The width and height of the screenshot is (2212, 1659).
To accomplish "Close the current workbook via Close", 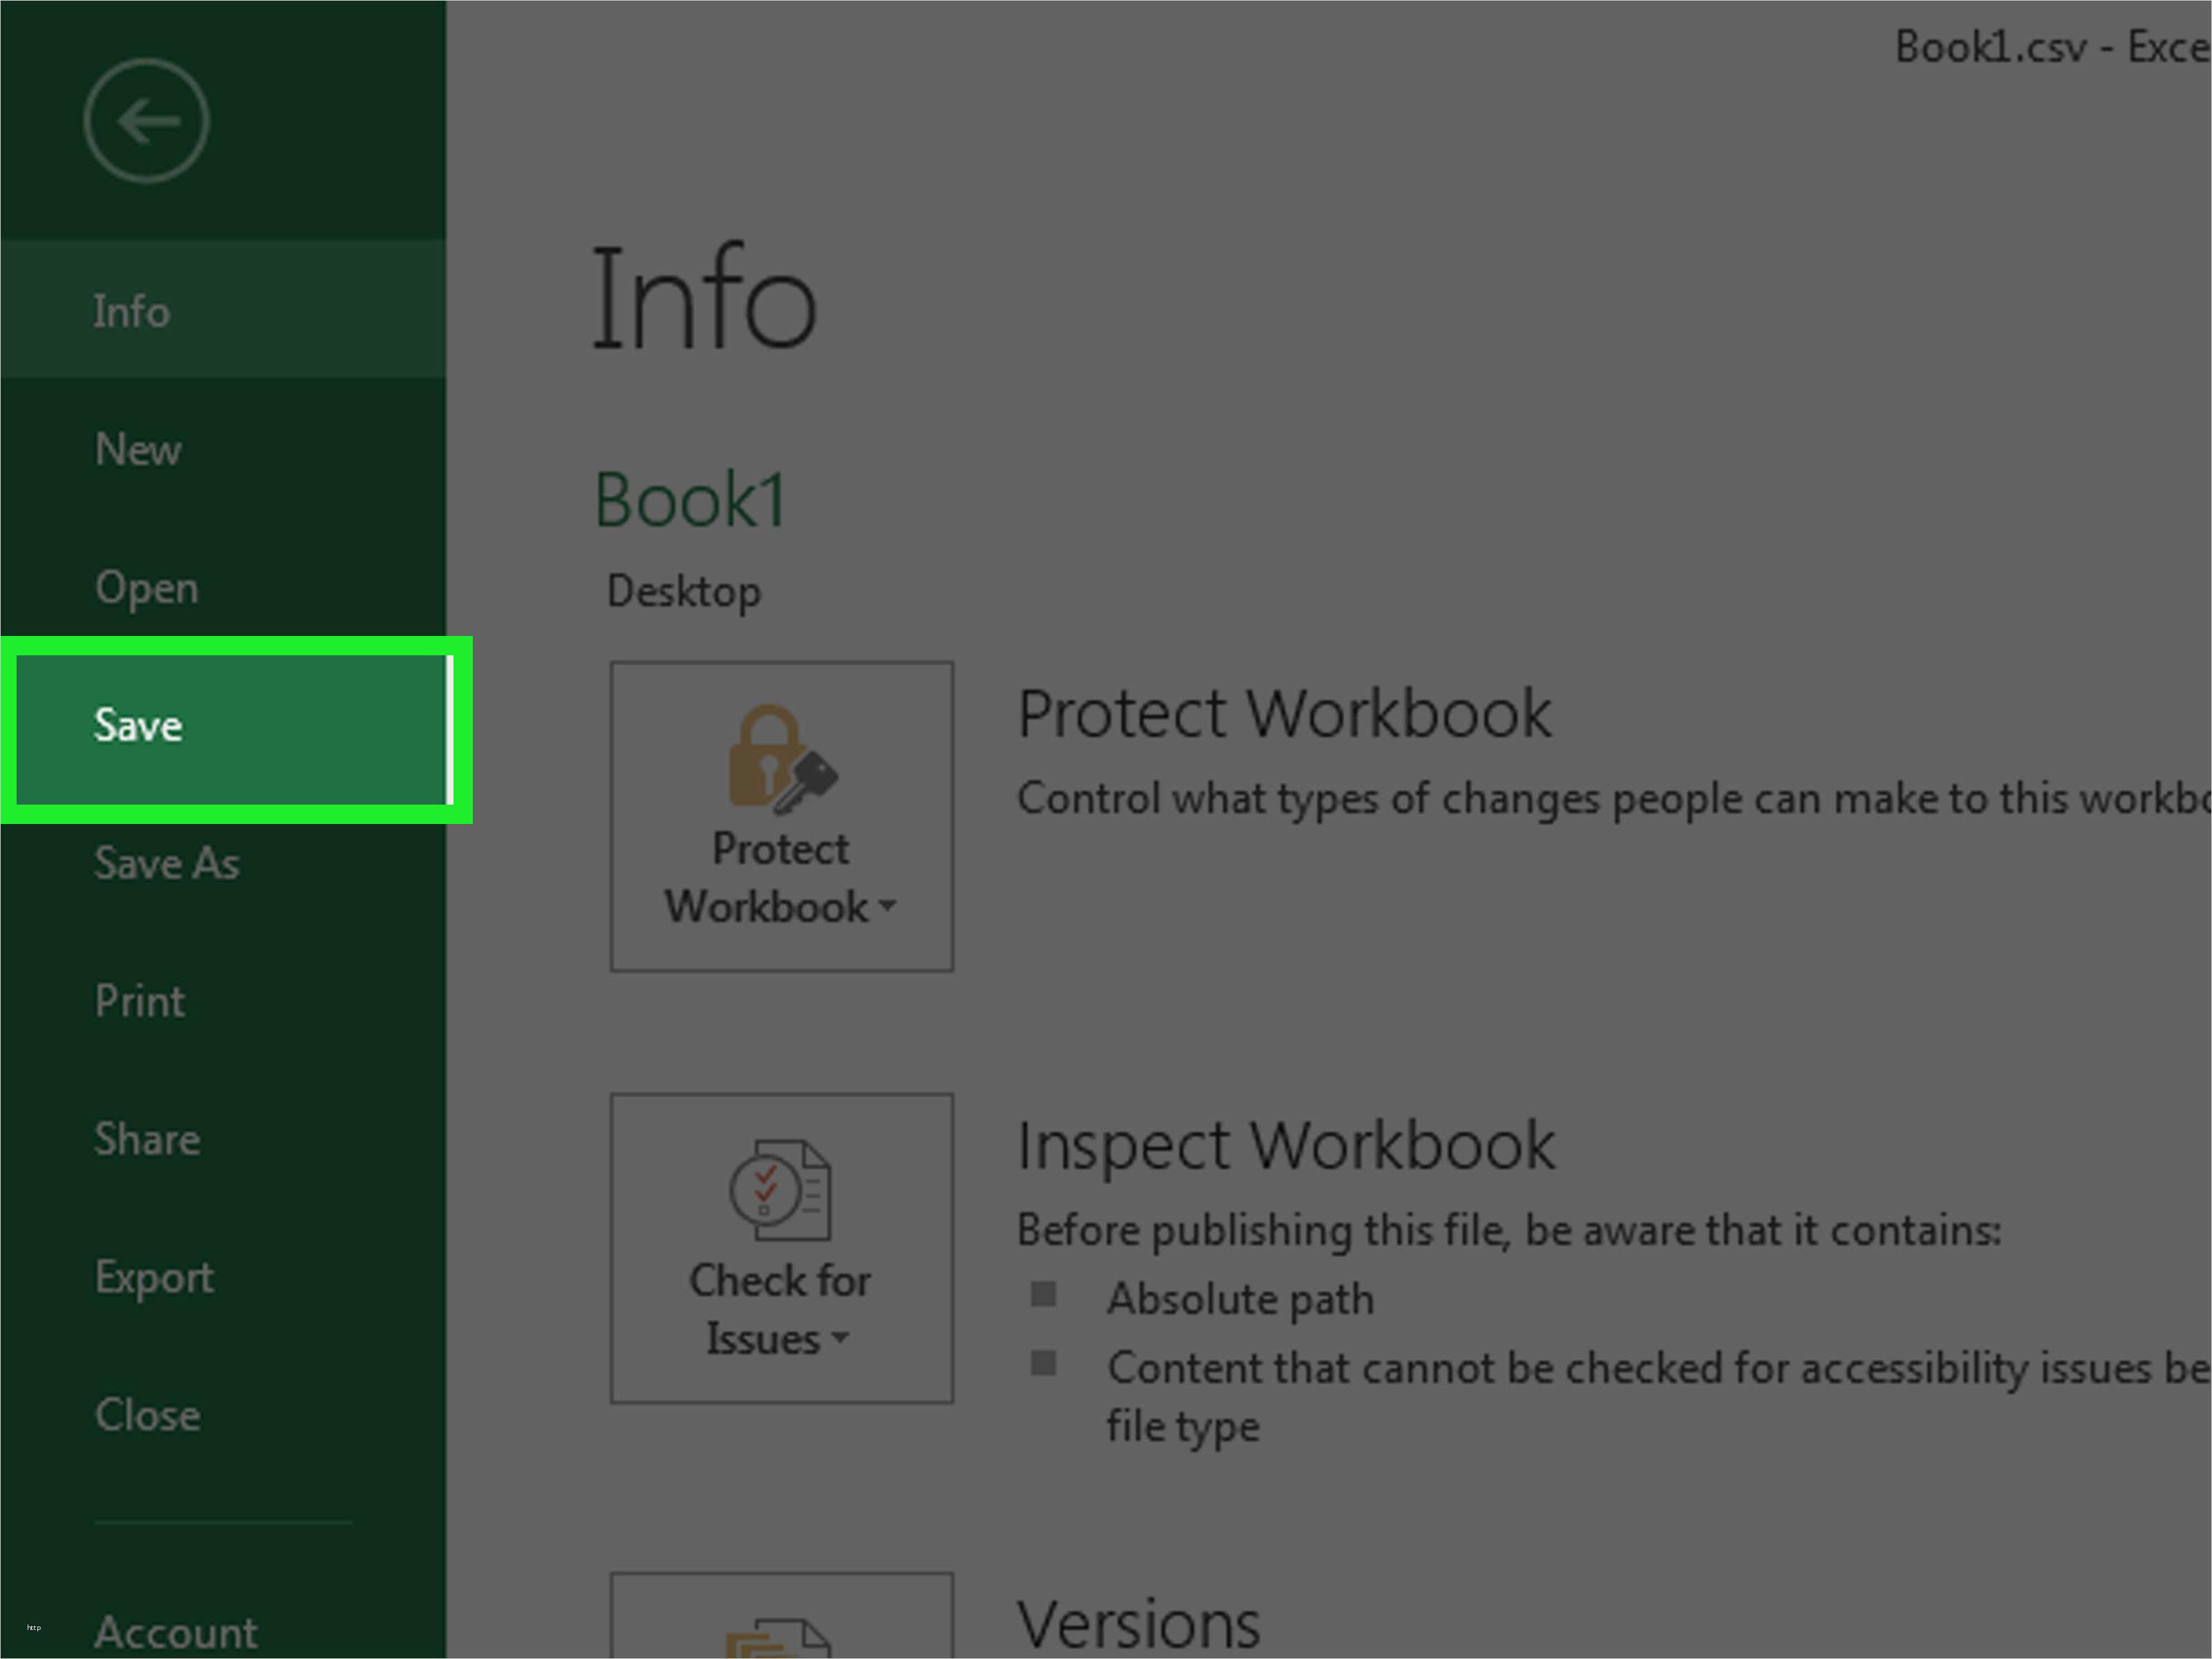I will click(147, 1414).
